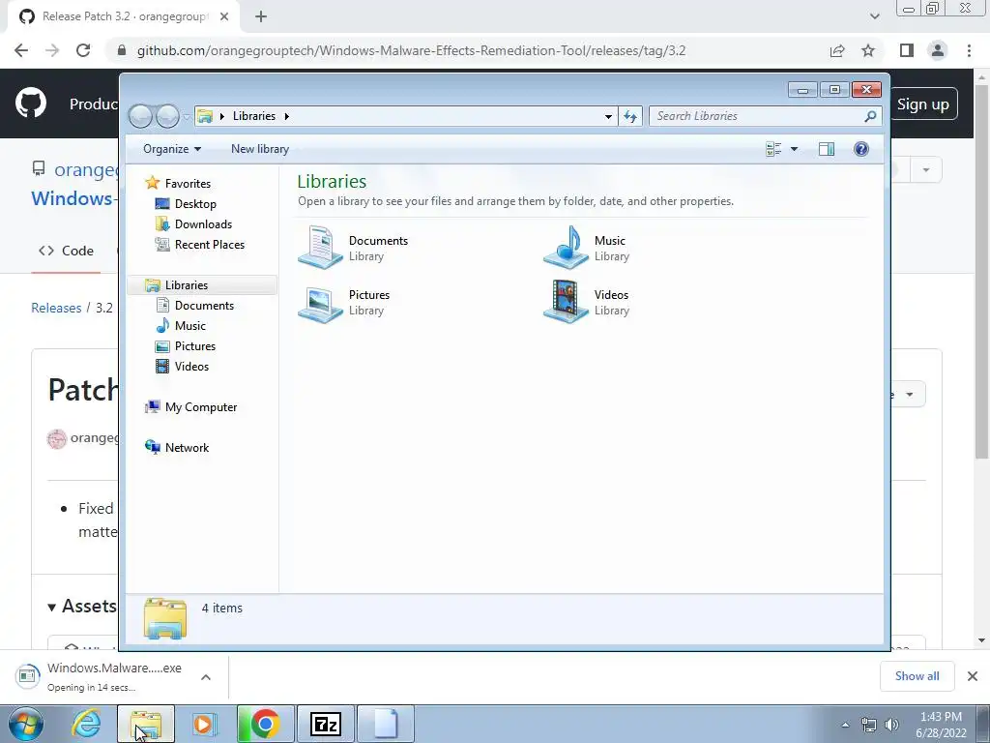Close the downloads bar
This screenshot has height=743, width=990.
(x=973, y=676)
